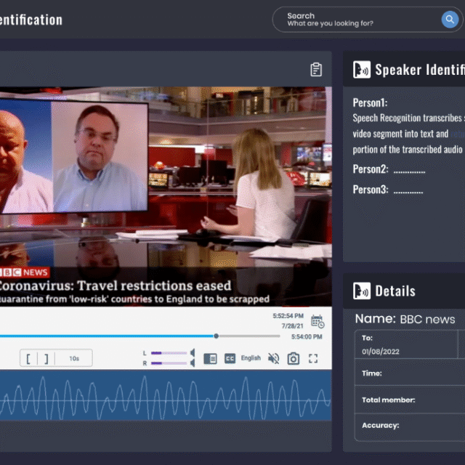Click the blue search magnifier button
The image size is (465, 465).
(449, 20)
